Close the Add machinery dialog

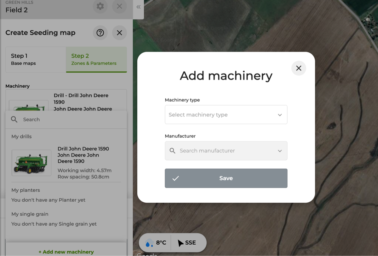(x=299, y=68)
